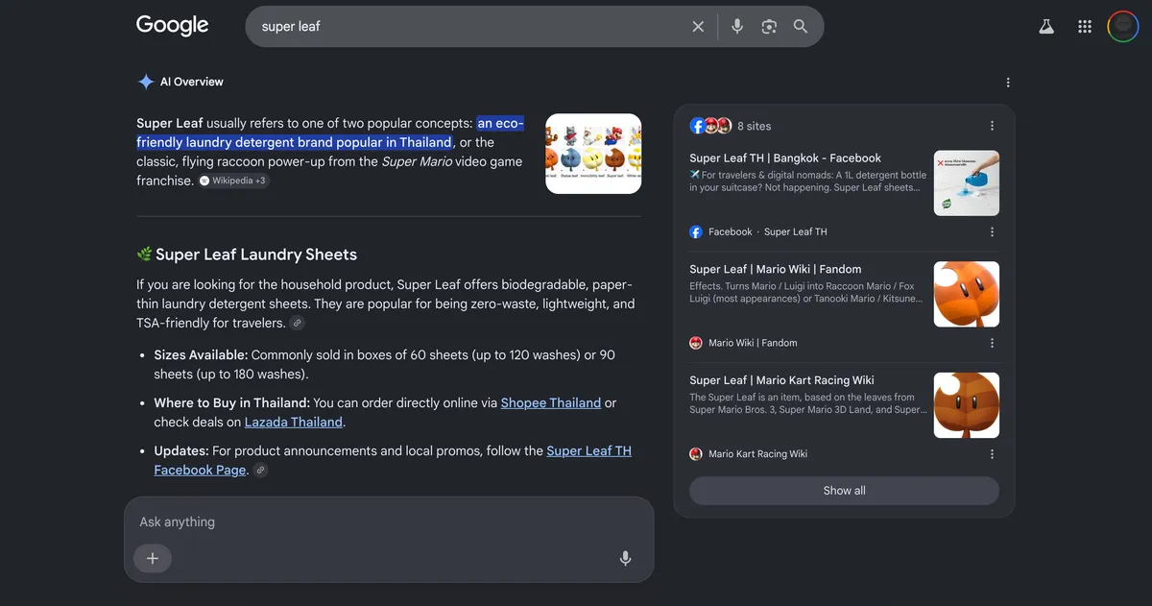Click the AI Overview sparkle icon

point(146,82)
